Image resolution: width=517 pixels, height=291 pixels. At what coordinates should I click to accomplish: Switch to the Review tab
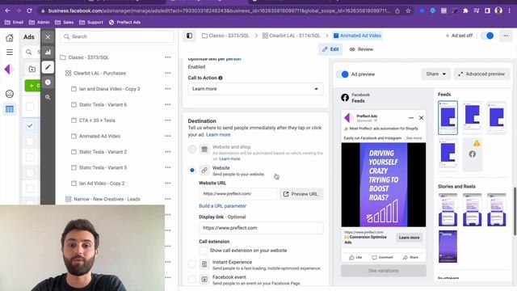[361, 49]
